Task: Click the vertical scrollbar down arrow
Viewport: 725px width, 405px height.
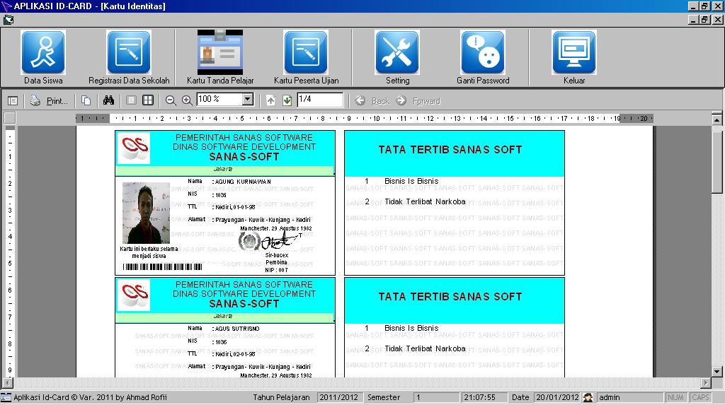Action: (717, 371)
